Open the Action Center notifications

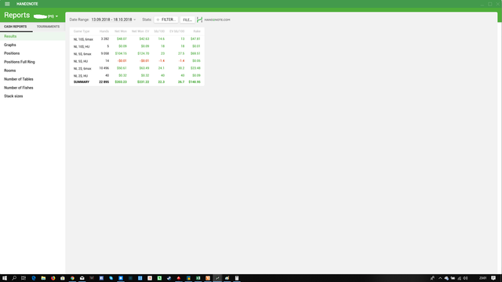coord(493,278)
